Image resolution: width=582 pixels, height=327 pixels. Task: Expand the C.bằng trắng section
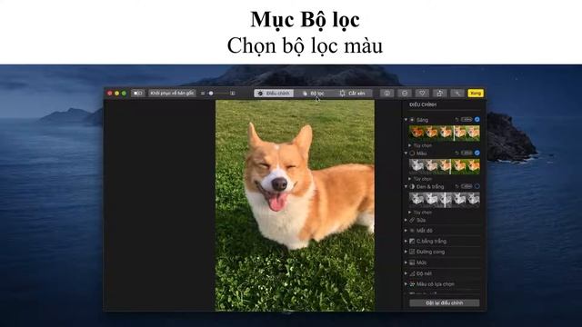(x=406, y=241)
